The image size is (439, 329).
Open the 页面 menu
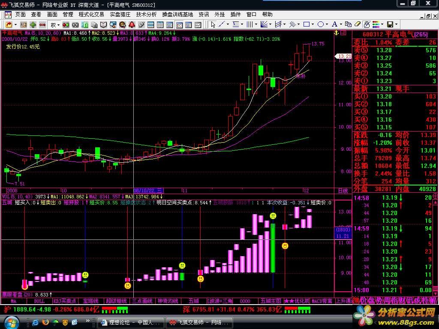(x=21, y=14)
